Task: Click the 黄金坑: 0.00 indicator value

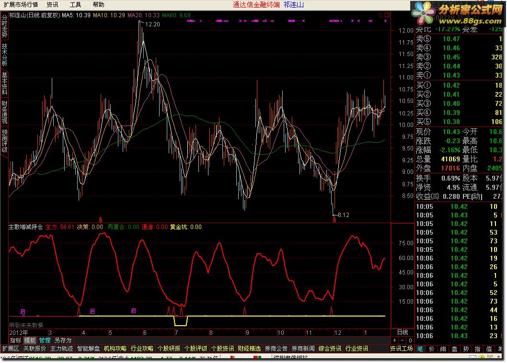Action: 186,227
